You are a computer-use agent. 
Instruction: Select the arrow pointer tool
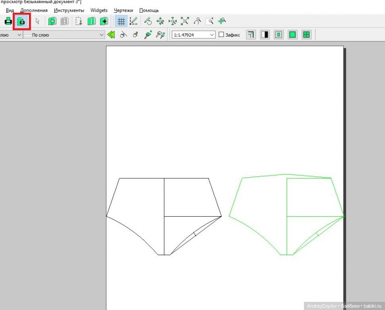38,21
